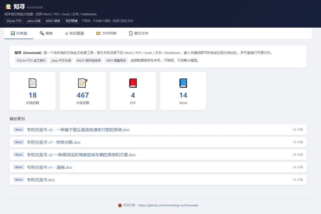Viewport: 321px width, 214px height.
Task: Click the blue book Word icon
Action: (x=183, y=83)
